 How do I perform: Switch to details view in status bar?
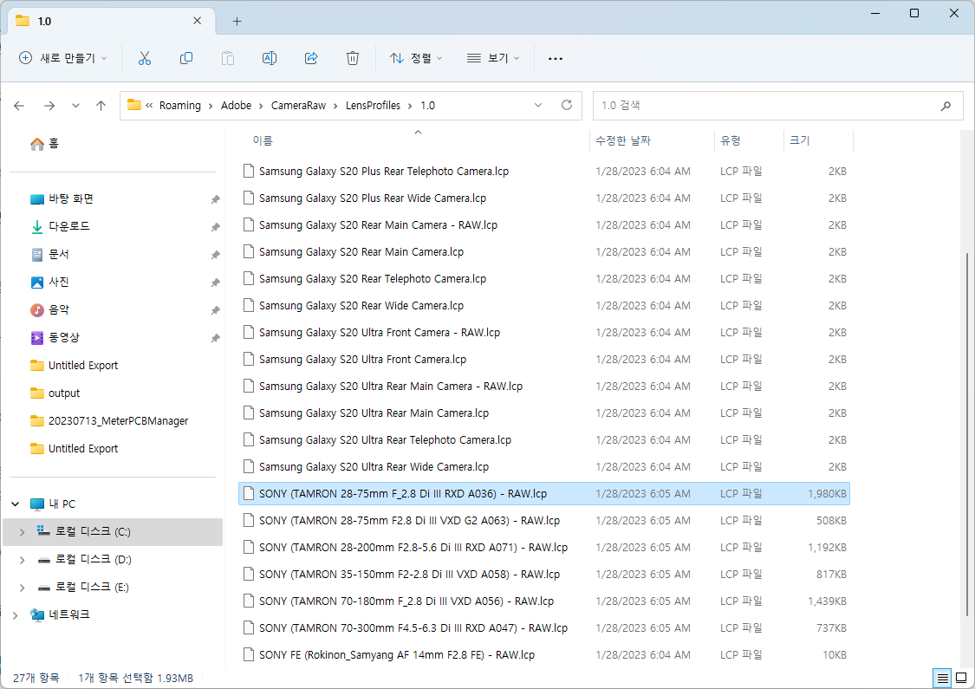[943, 678]
